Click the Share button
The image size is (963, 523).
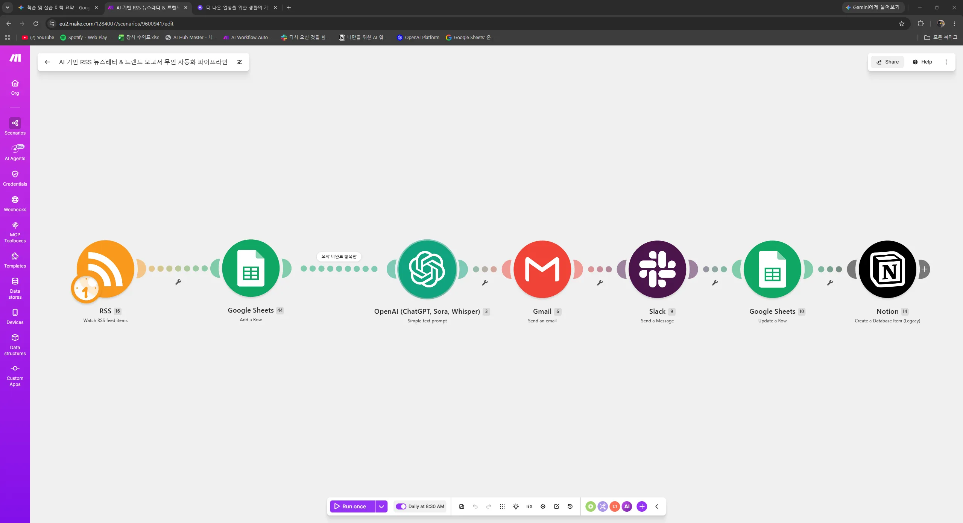(x=887, y=62)
